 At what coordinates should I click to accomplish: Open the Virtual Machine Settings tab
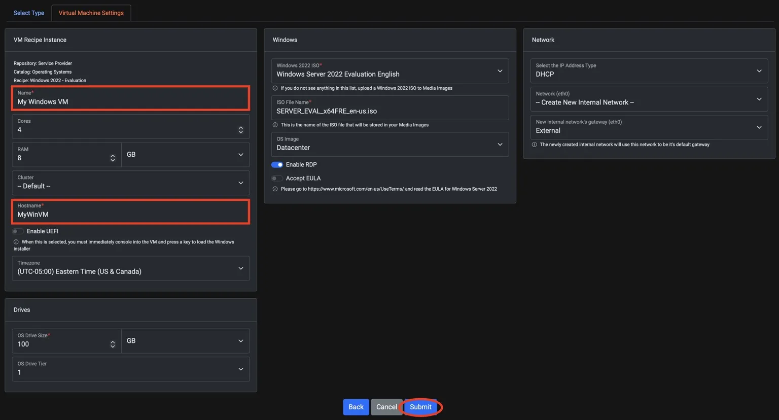pos(91,13)
